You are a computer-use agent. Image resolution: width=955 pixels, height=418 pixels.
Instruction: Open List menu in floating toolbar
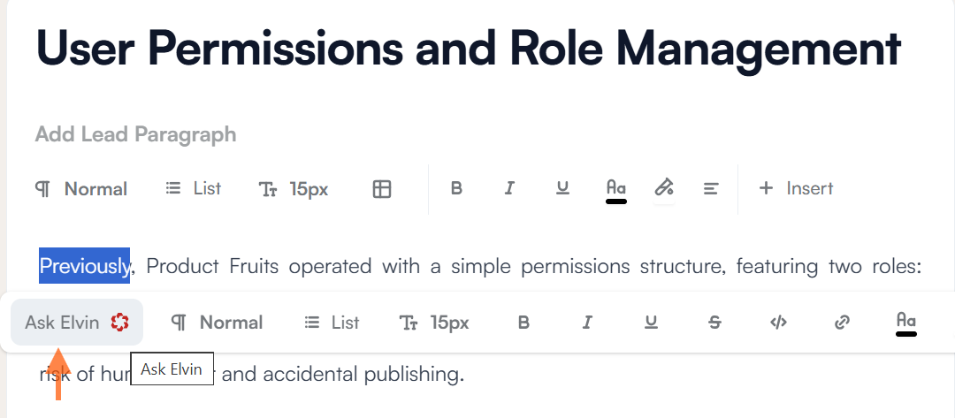tap(332, 323)
